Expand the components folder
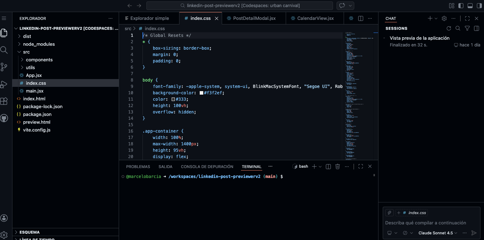484x240 pixels. [x=39, y=60]
